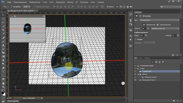Select the Lasso tool

[3, 22]
